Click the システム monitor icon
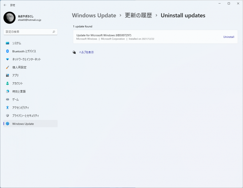Image resolution: width=243 pixels, height=188 pixels. (8, 43)
